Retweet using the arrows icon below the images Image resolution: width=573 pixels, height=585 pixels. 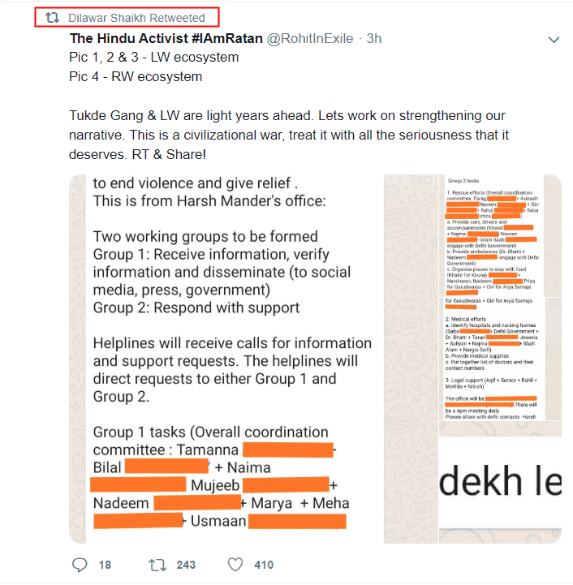tap(157, 565)
